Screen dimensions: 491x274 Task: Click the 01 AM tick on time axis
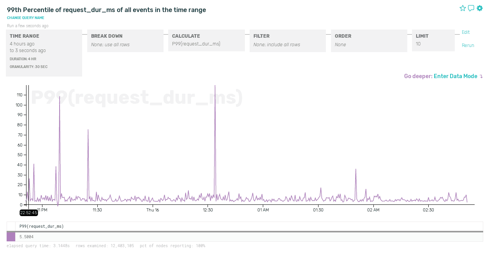(263, 210)
